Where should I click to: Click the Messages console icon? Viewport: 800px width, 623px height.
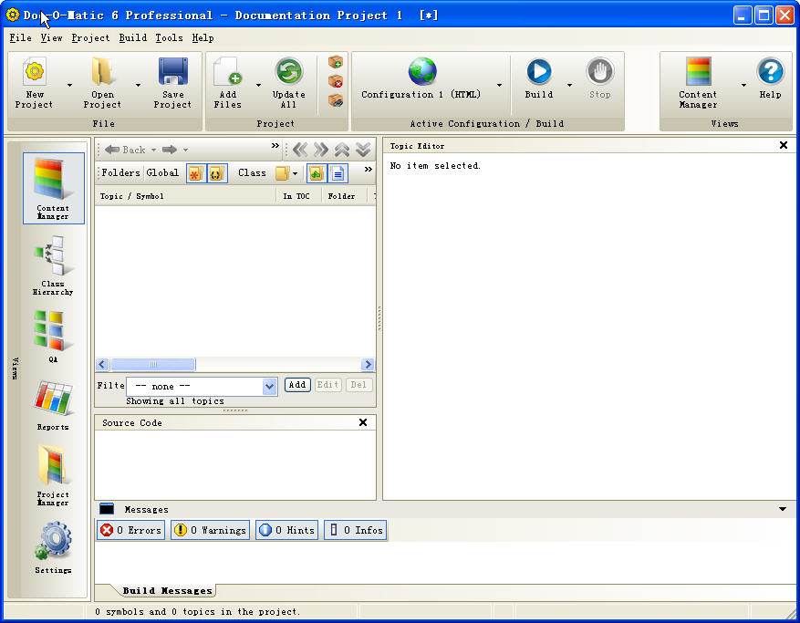[x=107, y=509]
